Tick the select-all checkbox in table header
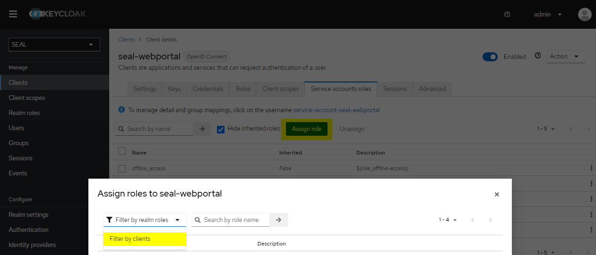The image size is (596, 255). (122, 151)
